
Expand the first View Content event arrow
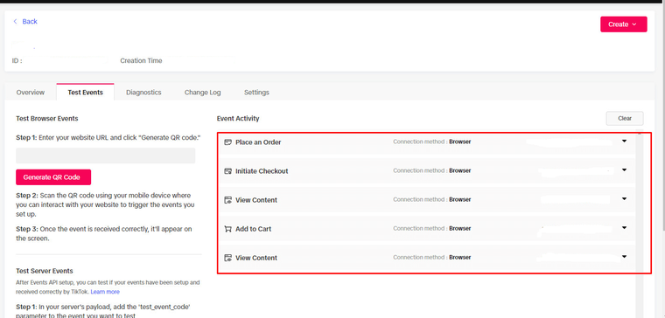point(624,198)
